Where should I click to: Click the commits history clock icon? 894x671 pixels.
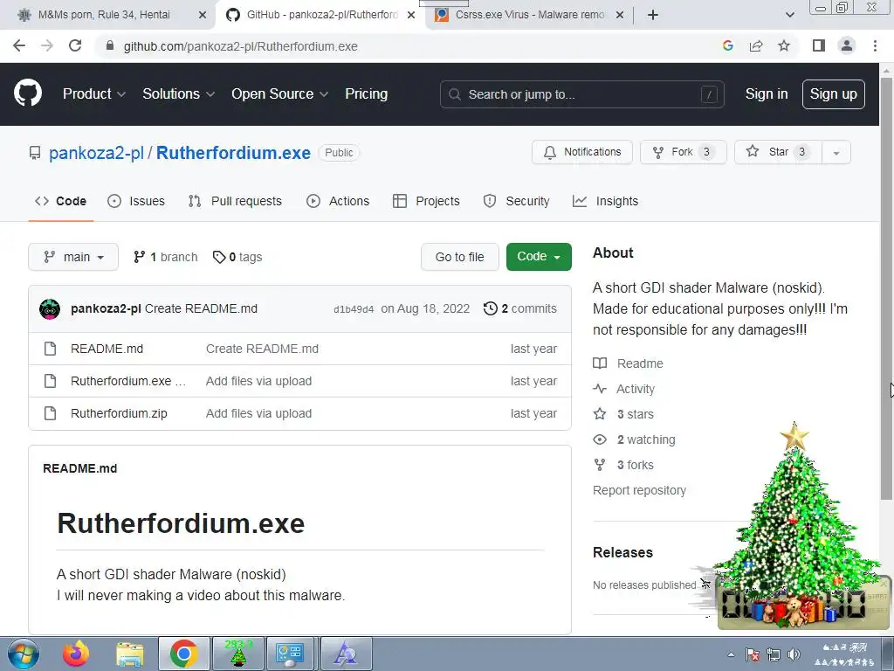tap(490, 308)
